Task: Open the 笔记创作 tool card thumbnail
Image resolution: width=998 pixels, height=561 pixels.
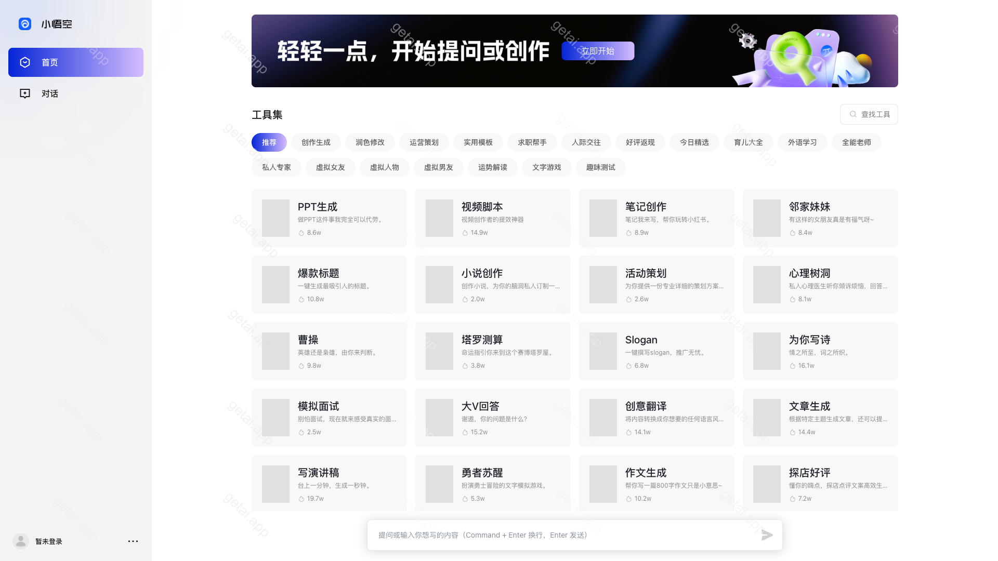Action: coord(603,218)
